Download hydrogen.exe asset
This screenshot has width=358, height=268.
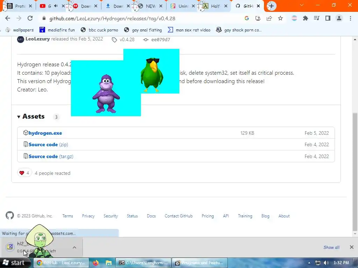[x=45, y=133]
